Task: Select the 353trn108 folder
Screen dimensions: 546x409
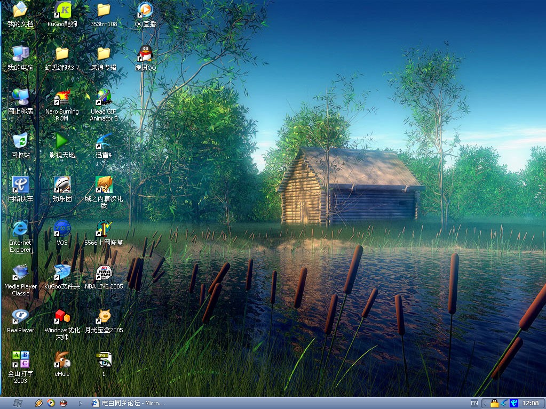Action: pyautogui.click(x=104, y=10)
